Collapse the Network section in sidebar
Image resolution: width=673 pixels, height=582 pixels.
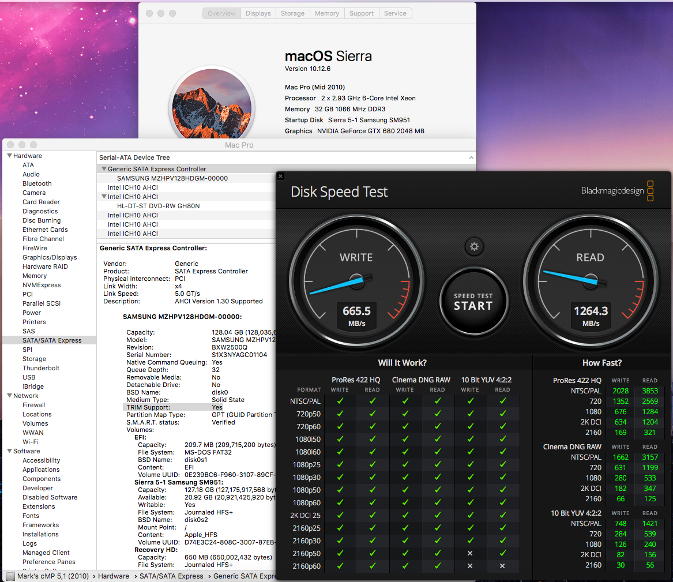pos(9,396)
